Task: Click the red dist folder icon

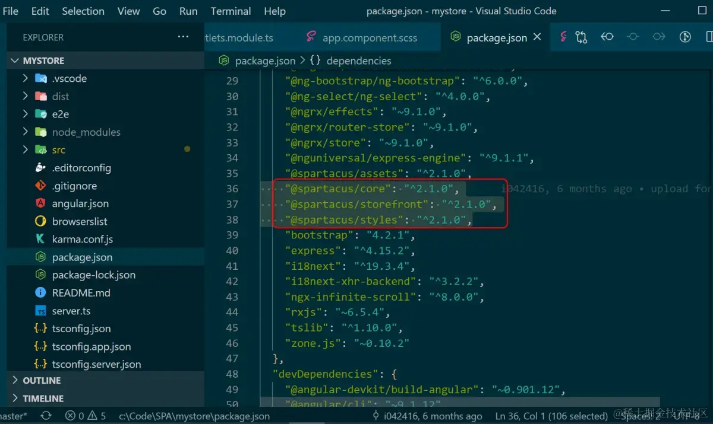Action: pos(41,96)
